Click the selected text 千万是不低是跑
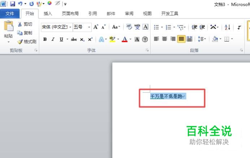 166,96
